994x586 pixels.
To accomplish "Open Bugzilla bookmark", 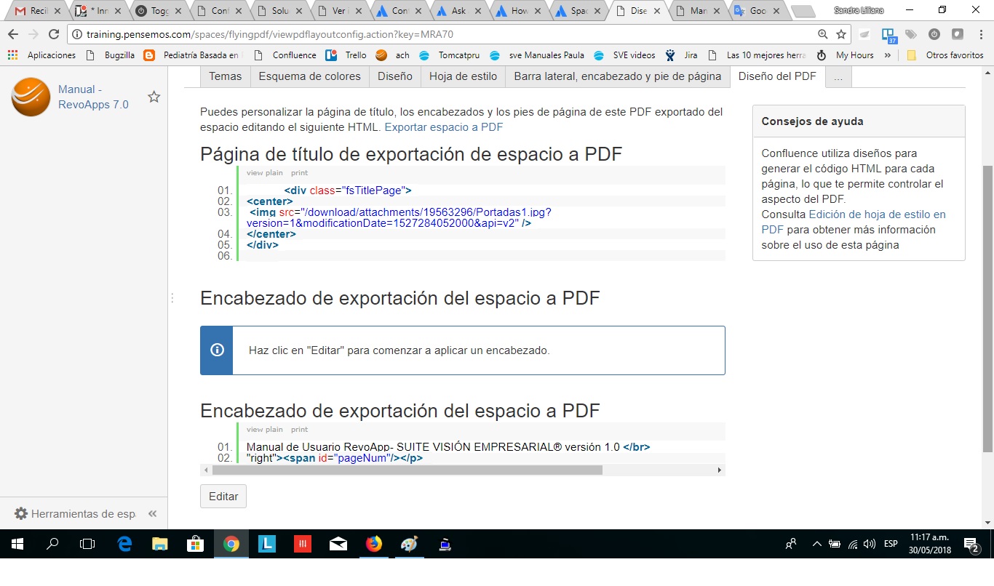I will click(110, 55).
